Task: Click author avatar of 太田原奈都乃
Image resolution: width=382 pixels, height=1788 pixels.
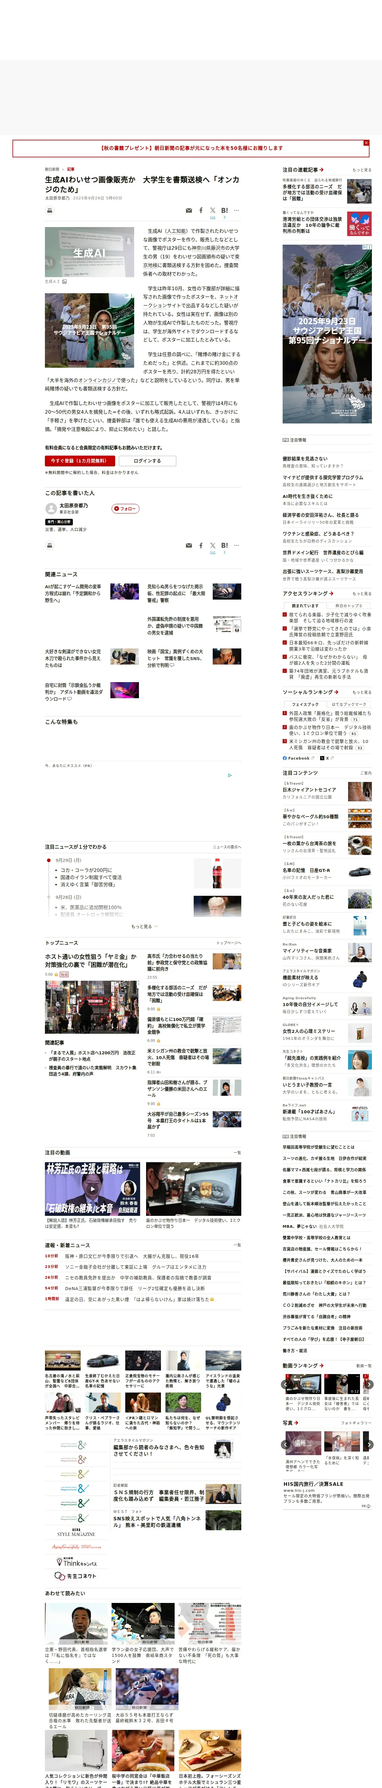Action: click(51, 508)
